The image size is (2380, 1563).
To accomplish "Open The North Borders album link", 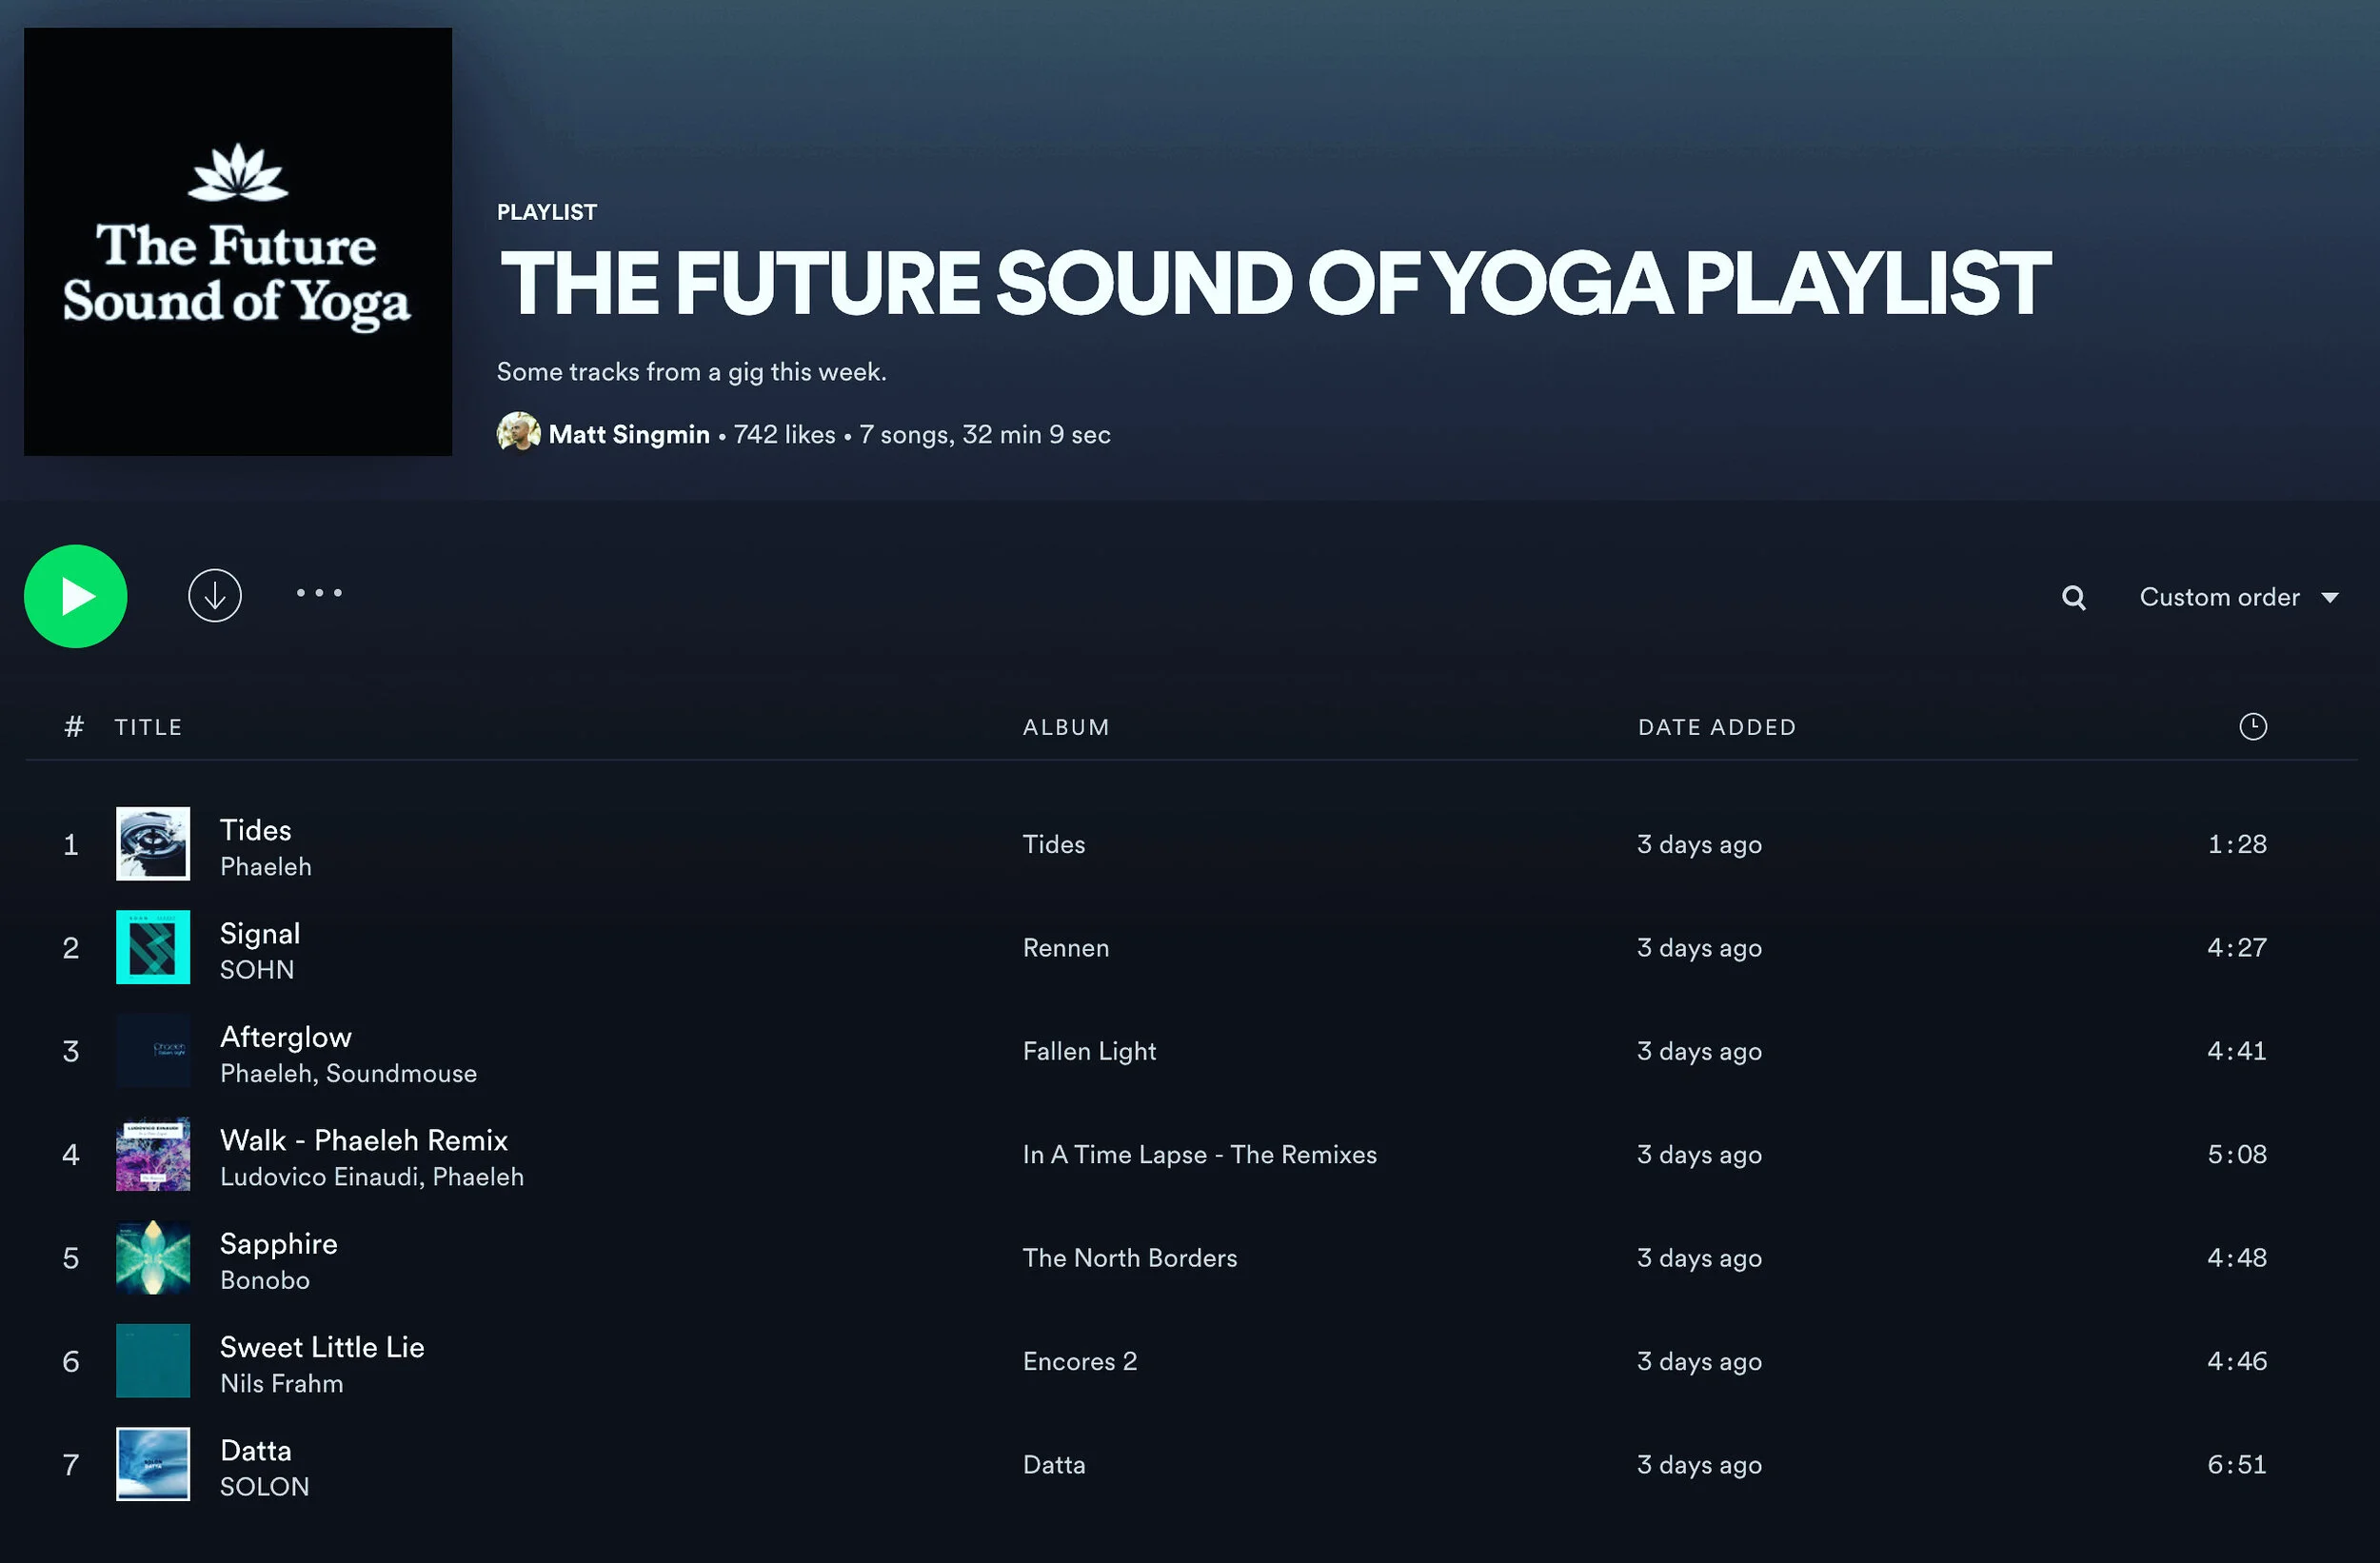I will coord(1129,1257).
